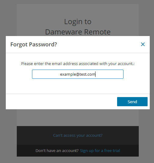
Task: Close the Forgot Password dialog with X
Action: tap(143, 44)
